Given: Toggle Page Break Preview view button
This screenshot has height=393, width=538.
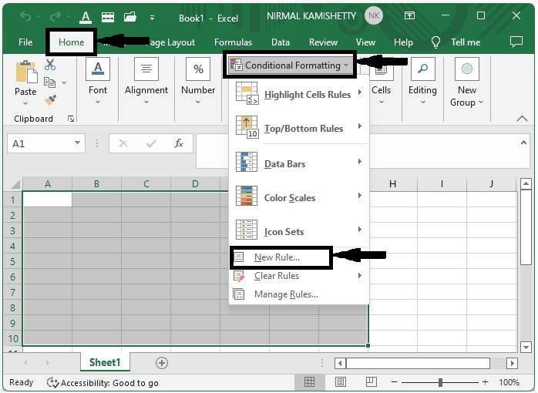Looking at the screenshot, I should point(372,381).
